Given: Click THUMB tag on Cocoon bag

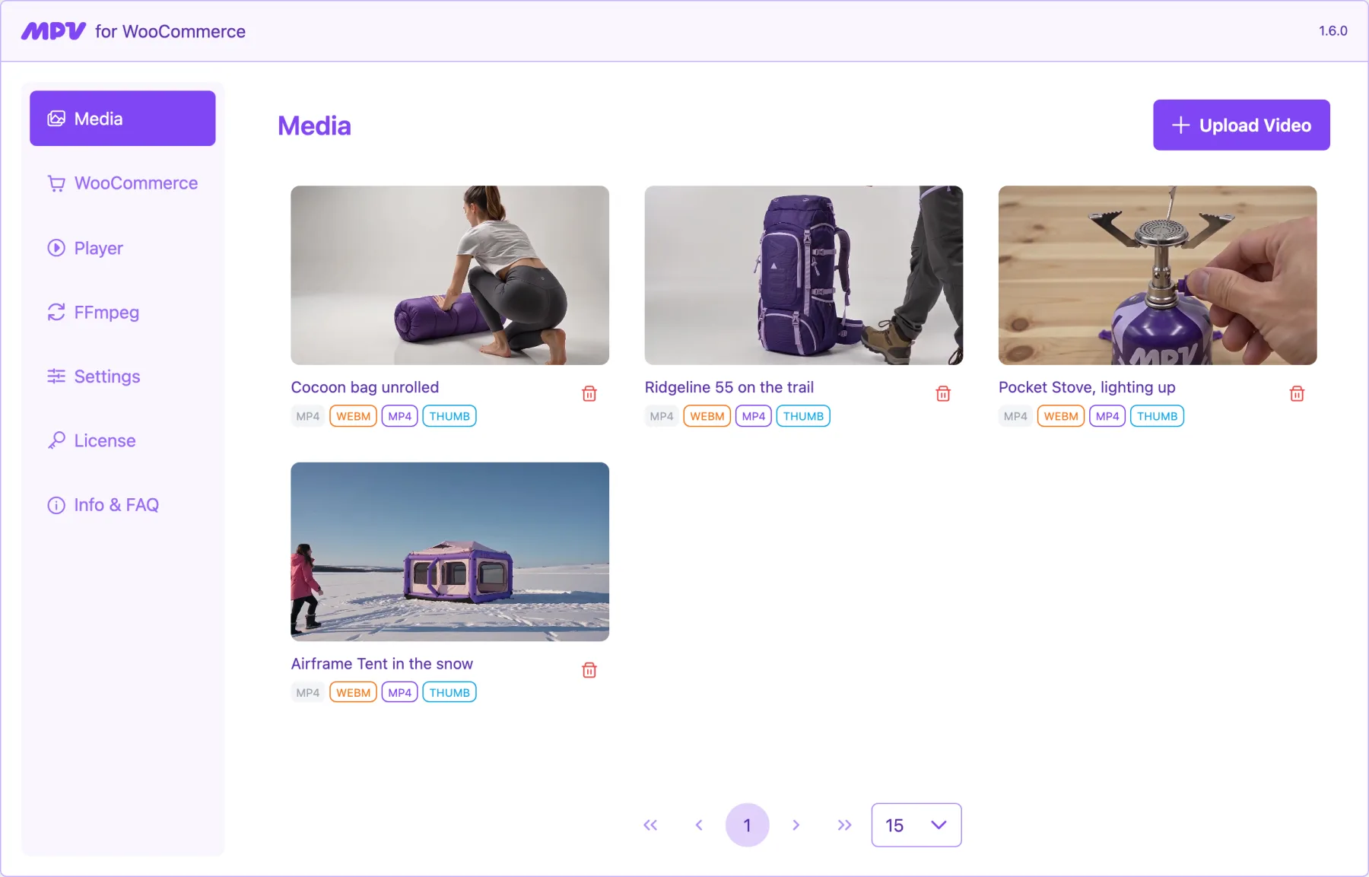Looking at the screenshot, I should pos(449,416).
